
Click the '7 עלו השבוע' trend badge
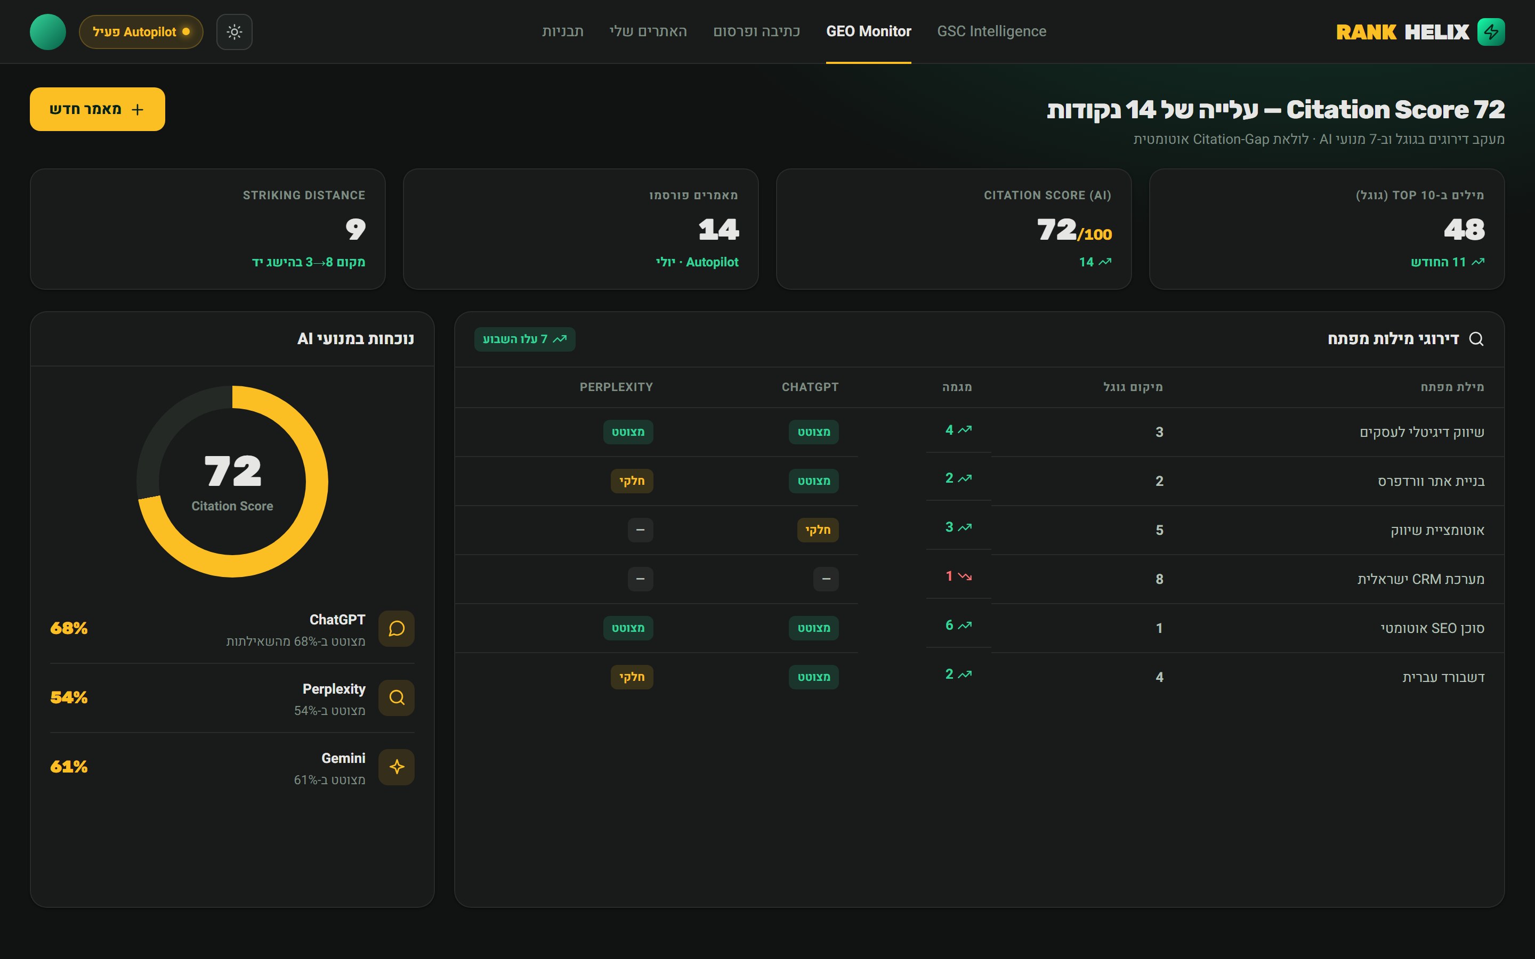pyautogui.click(x=524, y=339)
